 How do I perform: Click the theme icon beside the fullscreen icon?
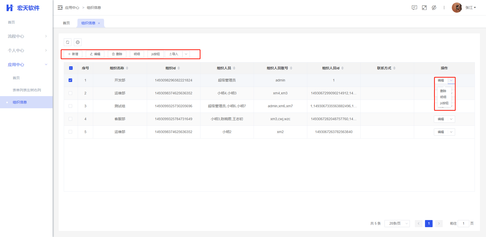(434, 8)
